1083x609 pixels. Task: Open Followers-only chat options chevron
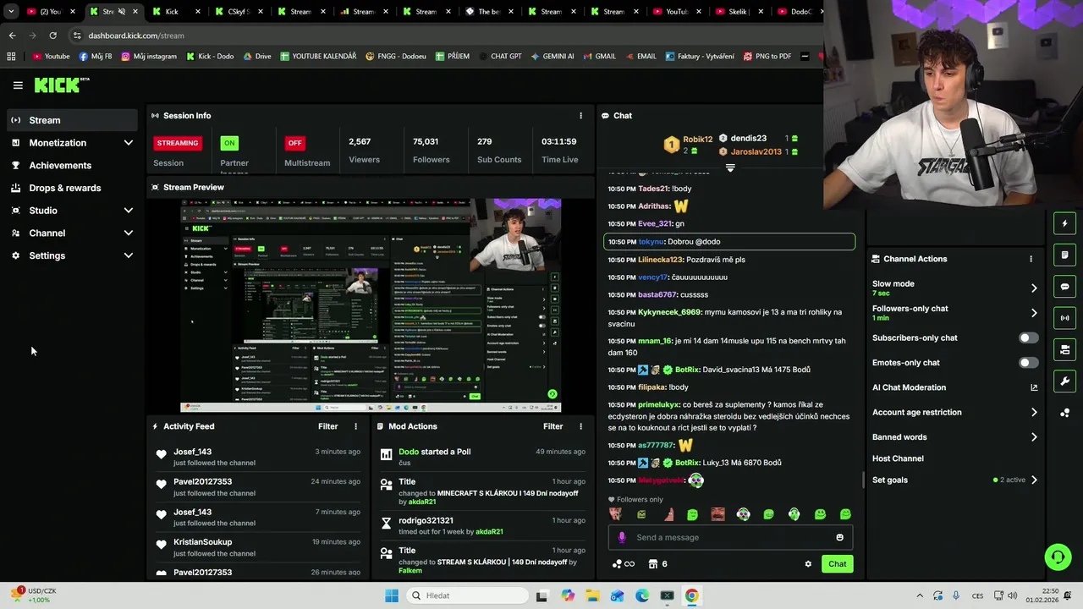coord(1034,313)
